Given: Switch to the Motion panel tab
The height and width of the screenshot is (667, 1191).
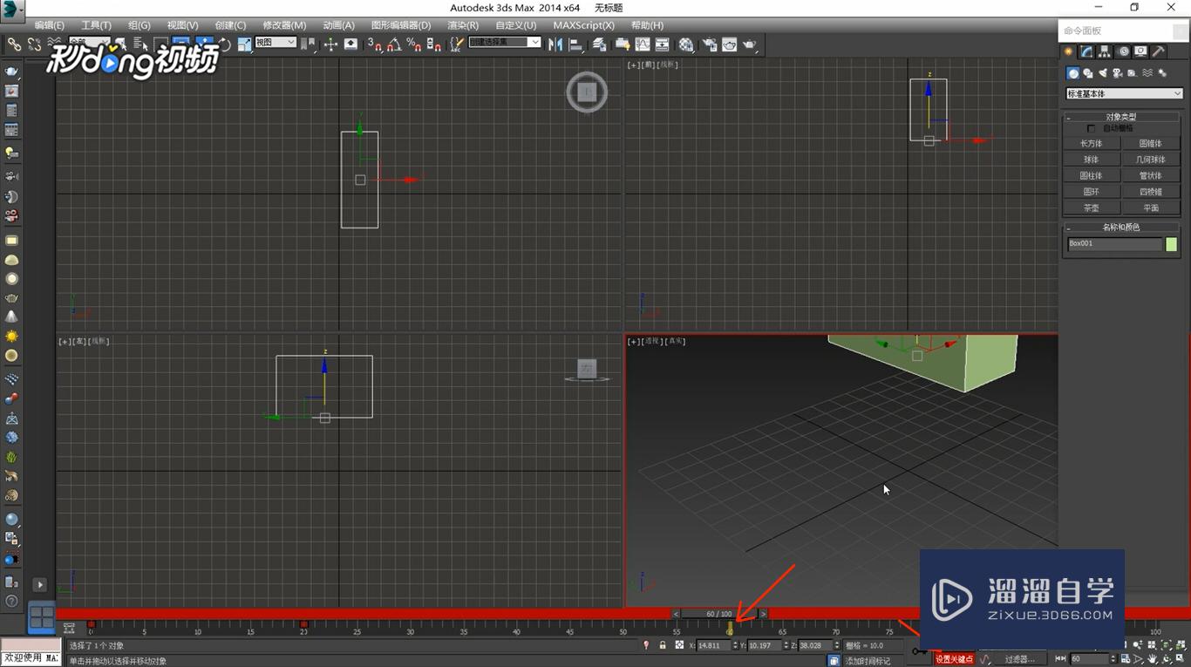Looking at the screenshot, I should (x=1124, y=51).
